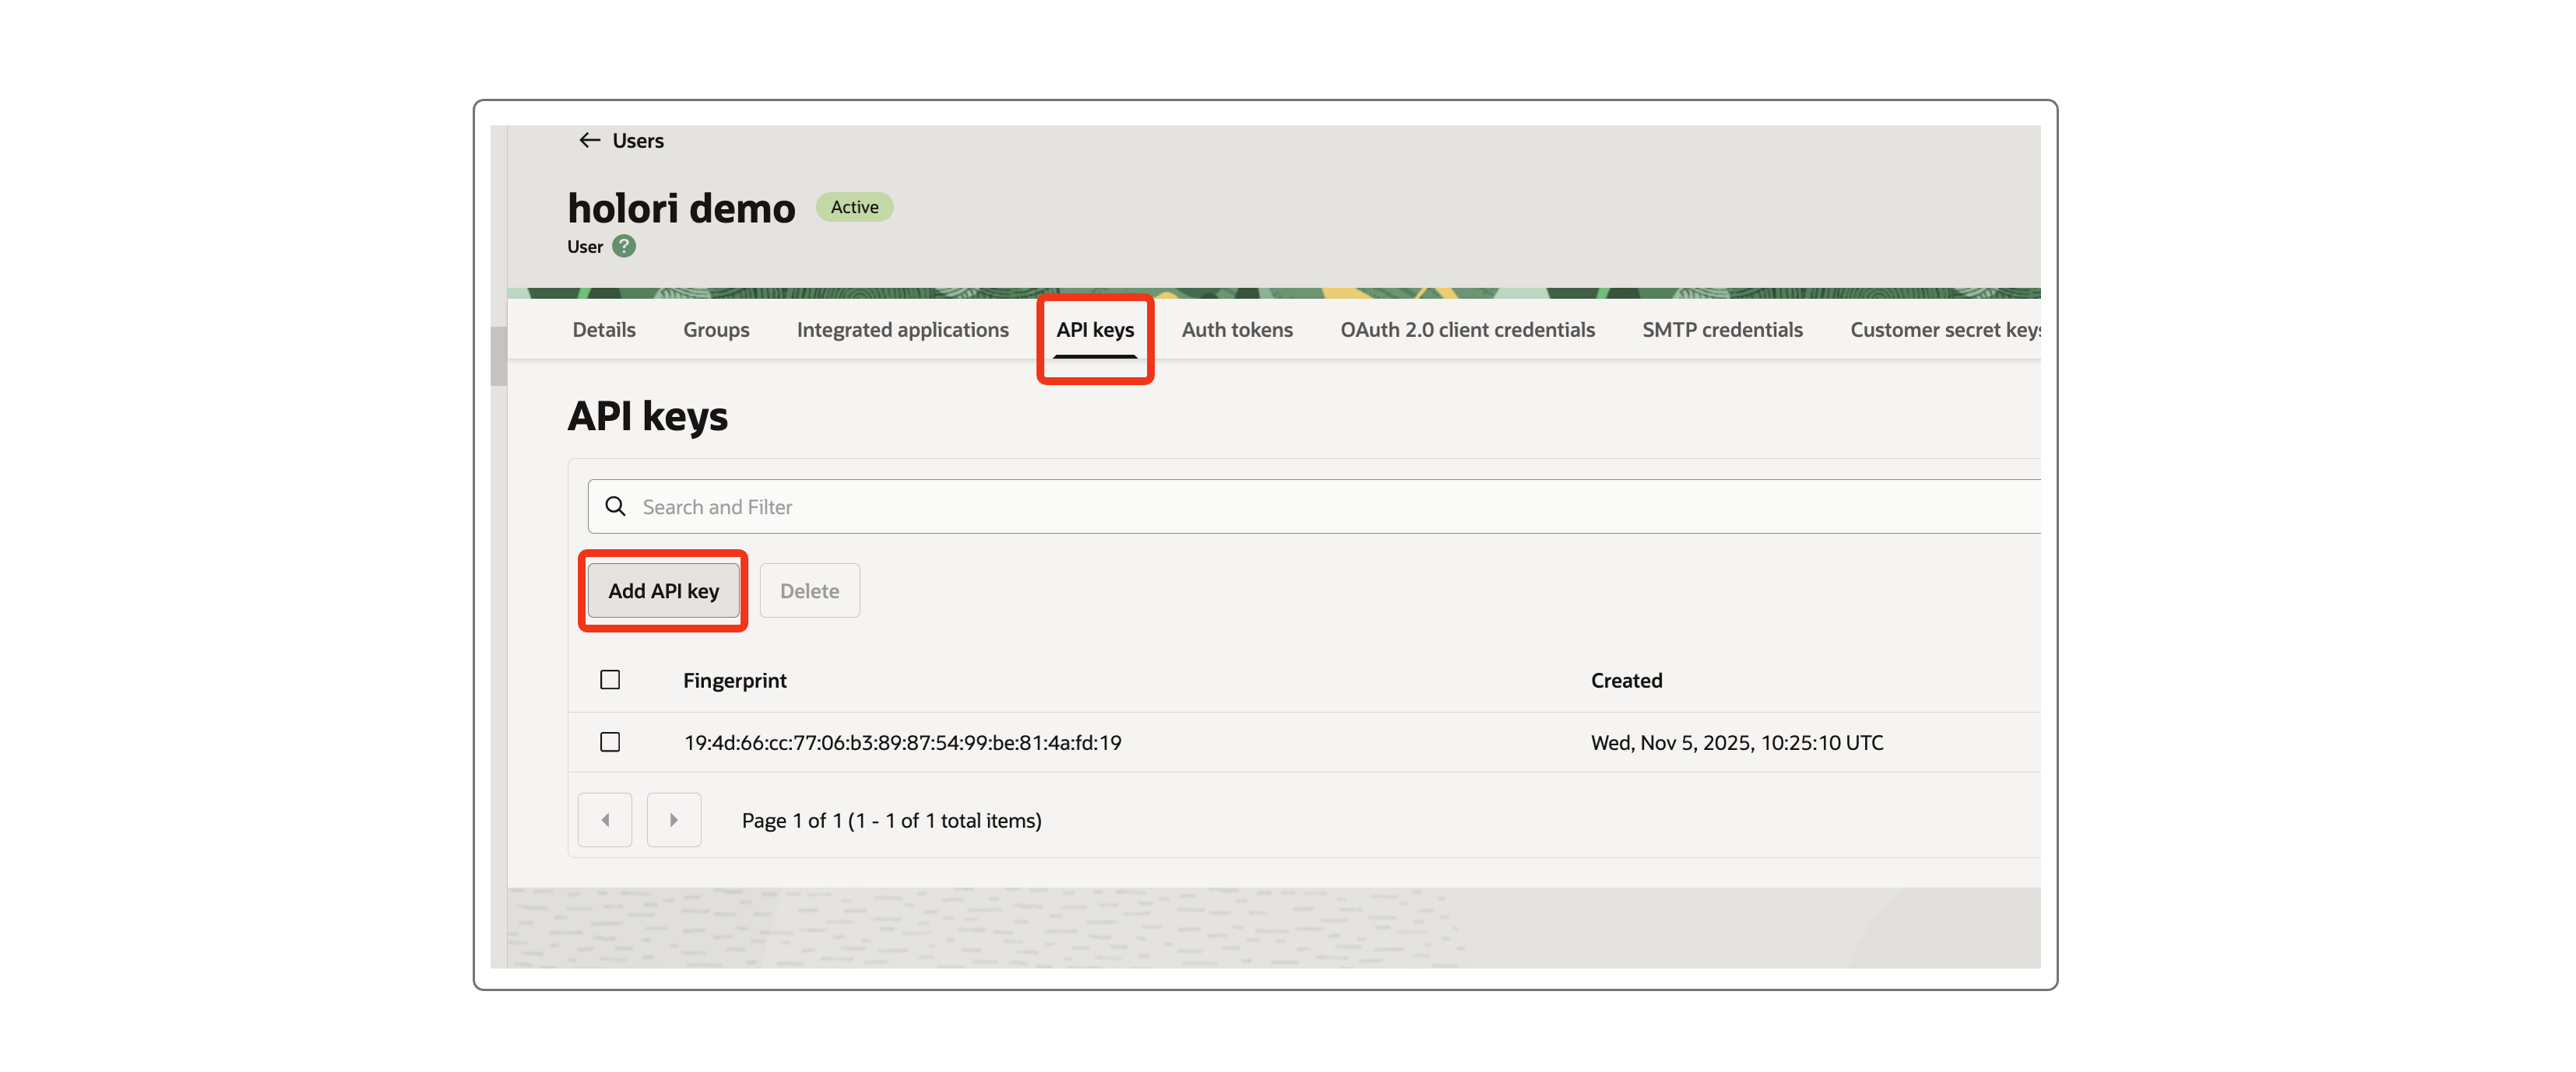The image size is (2576, 1072).
Task: Select the API keys tab
Action: pos(1095,330)
